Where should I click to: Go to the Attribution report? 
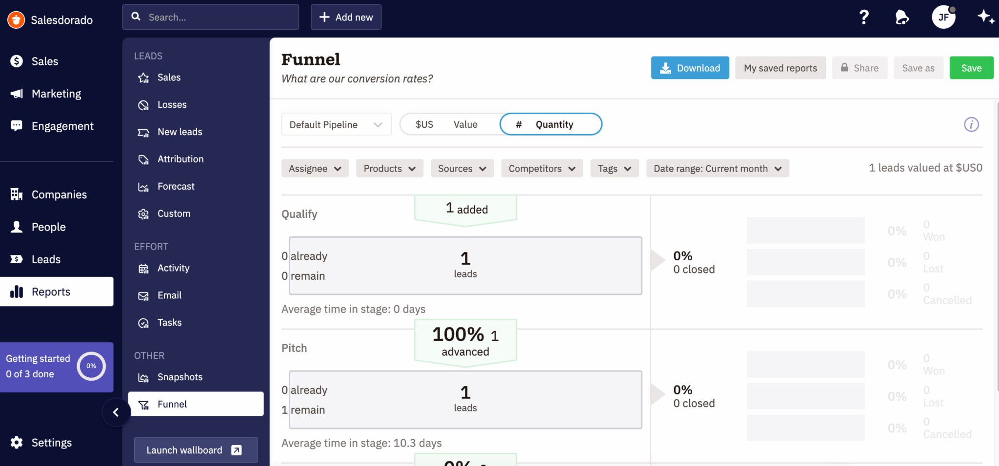tap(180, 159)
